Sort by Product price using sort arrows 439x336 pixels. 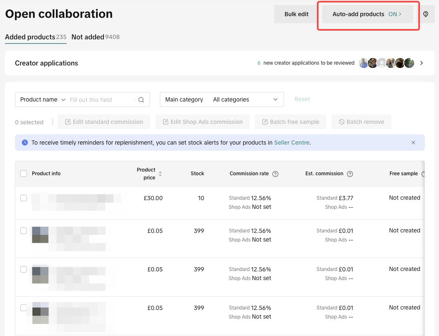160,174
